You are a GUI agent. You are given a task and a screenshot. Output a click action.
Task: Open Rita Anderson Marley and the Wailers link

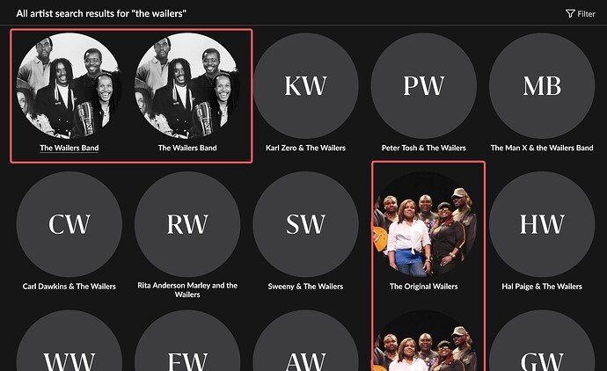point(187,290)
